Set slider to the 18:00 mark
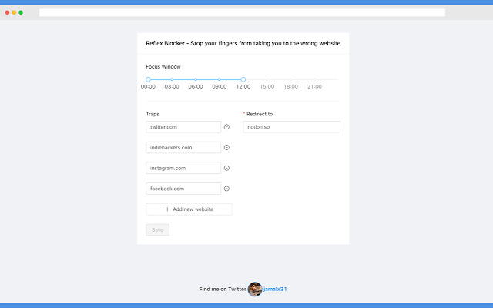Viewport: 493px width, 308px height. click(x=291, y=79)
